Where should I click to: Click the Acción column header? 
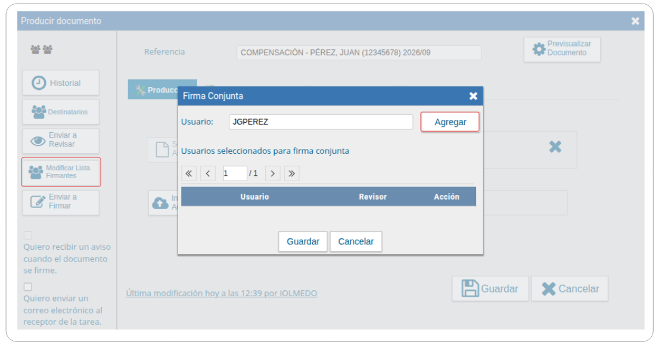(x=447, y=197)
